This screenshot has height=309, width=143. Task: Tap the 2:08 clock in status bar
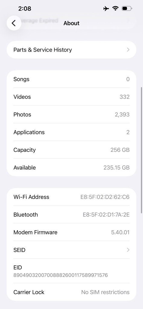(x=25, y=8)
